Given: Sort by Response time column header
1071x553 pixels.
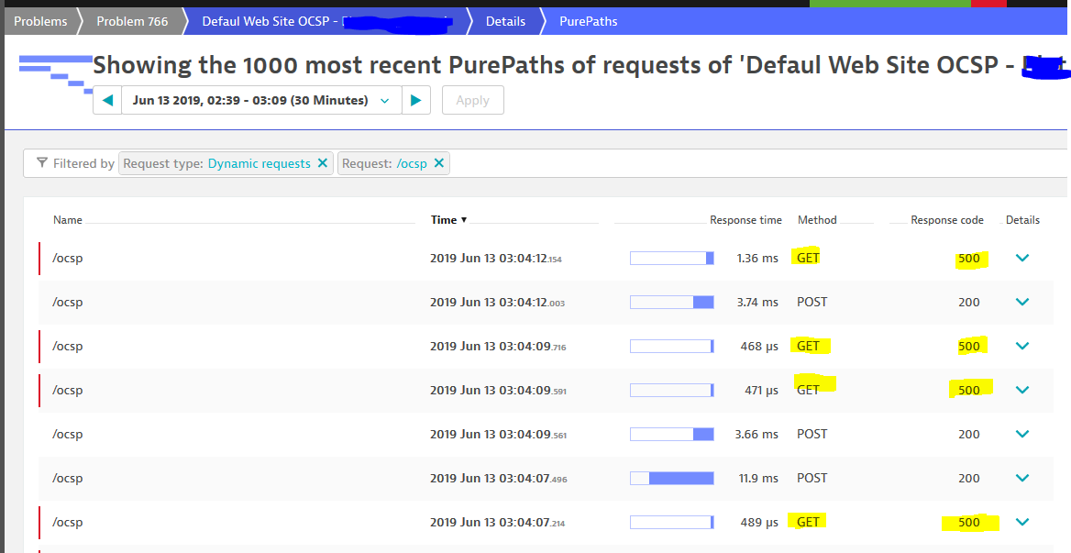Looking at the screenshot, I should pyautogui.click(x=745, y=220).
